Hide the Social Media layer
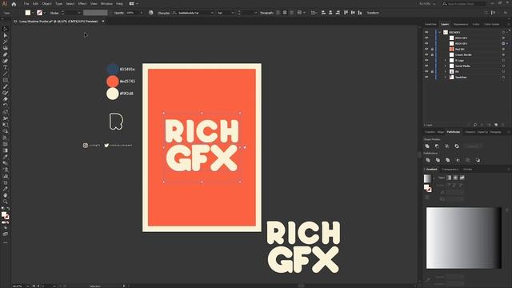Screen dimensions: 512x288 tap(426, 66)
